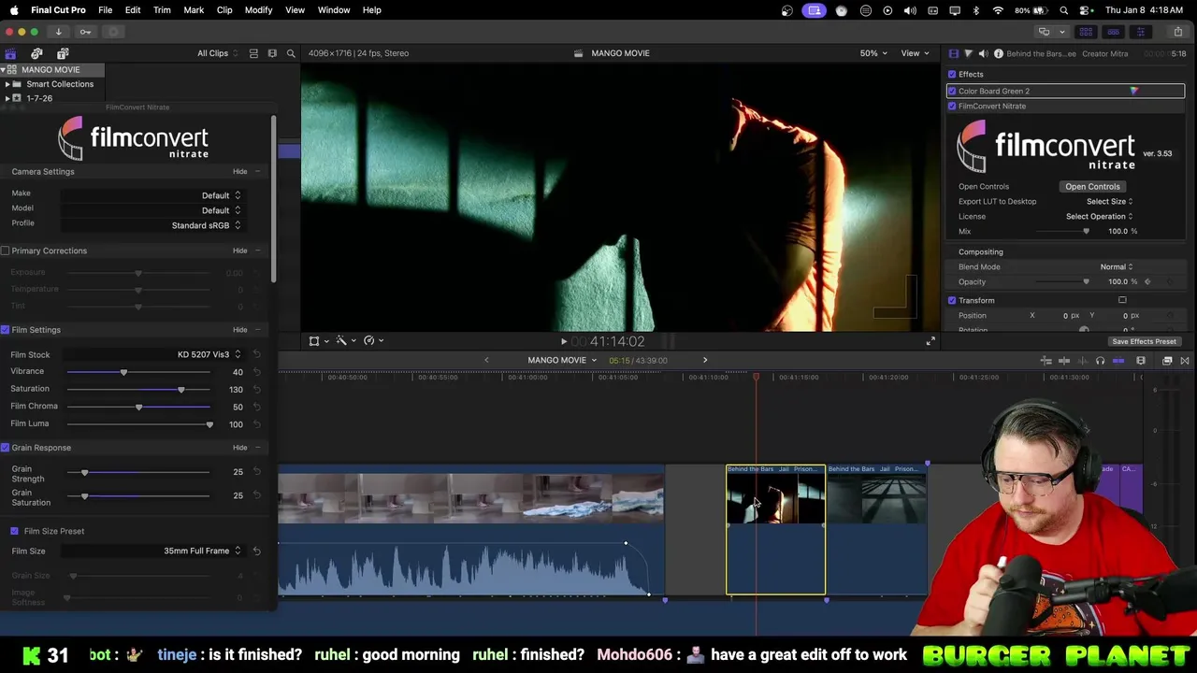Open timeline clip appearance options
This screenshot has width=1197, height=673.
(x=1141, y=361)
